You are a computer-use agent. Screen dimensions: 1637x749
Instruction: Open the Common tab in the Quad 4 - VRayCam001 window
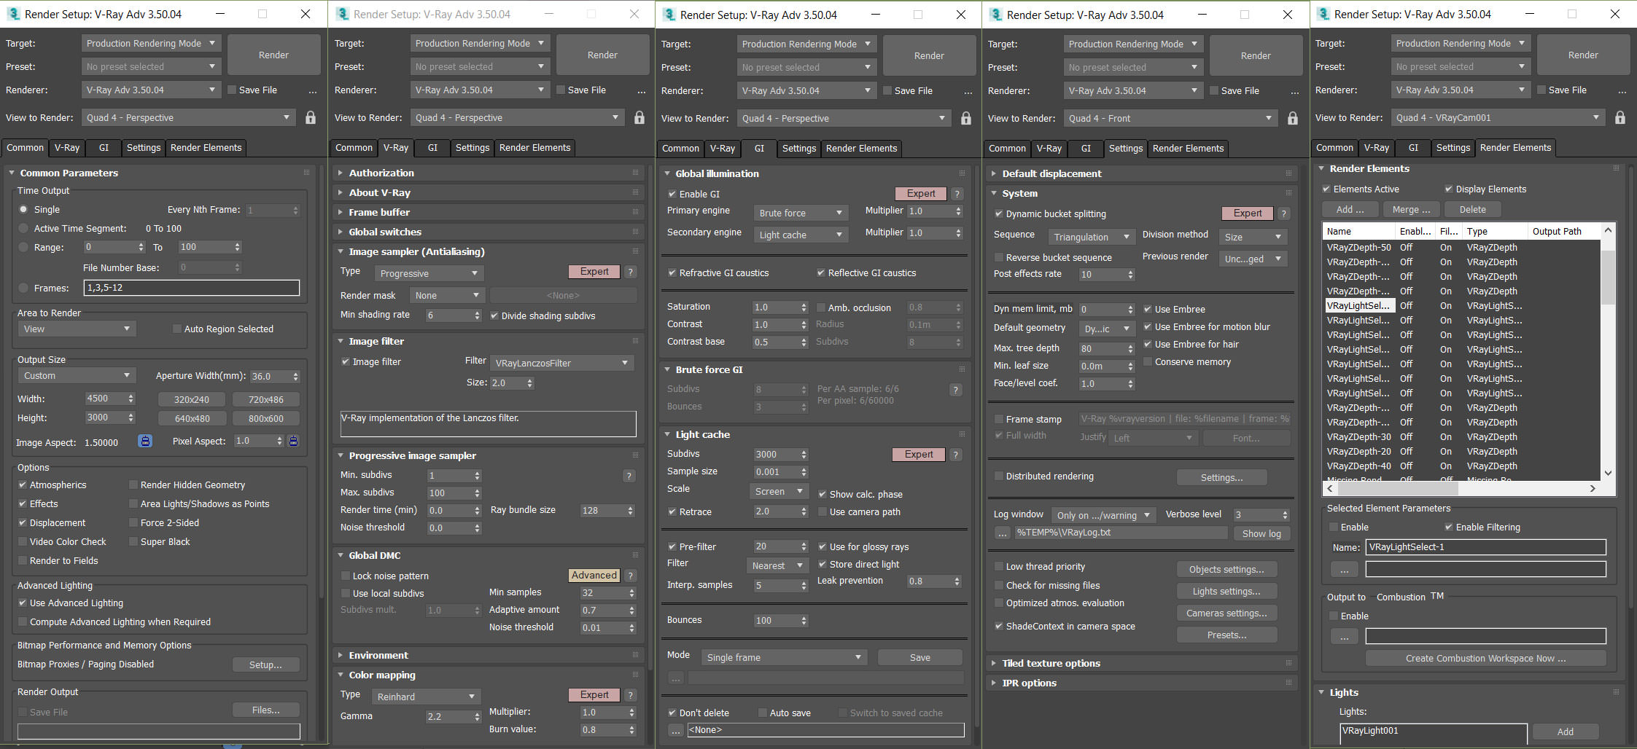(x=1334, y=147)
